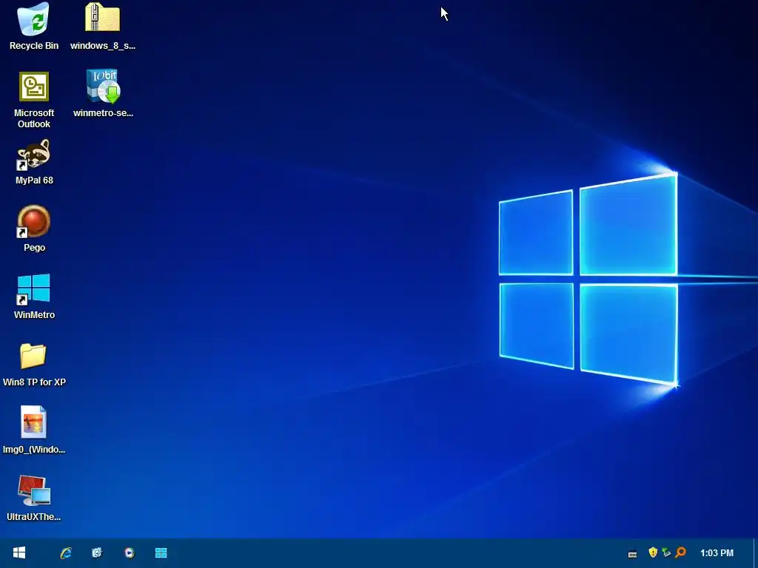Select the "Win8 TP for XP" label text

coord(34,382)
